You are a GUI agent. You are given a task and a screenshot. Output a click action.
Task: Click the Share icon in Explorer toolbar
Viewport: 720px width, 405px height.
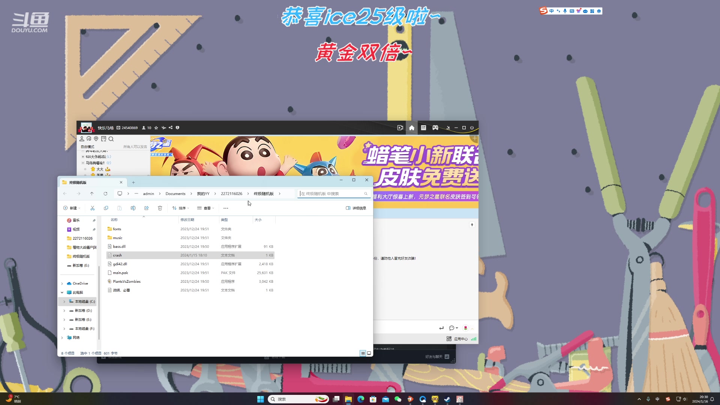146,208
